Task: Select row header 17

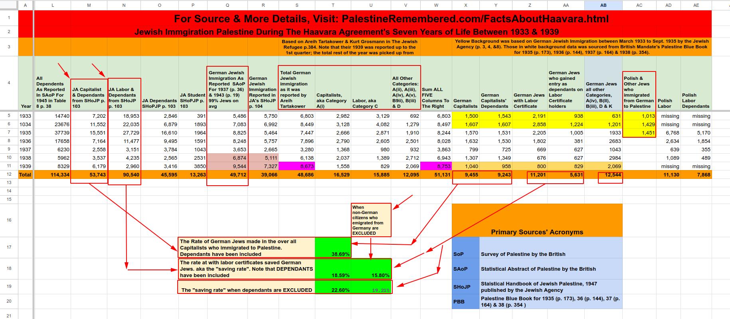Action: click(x=9, y=247)
